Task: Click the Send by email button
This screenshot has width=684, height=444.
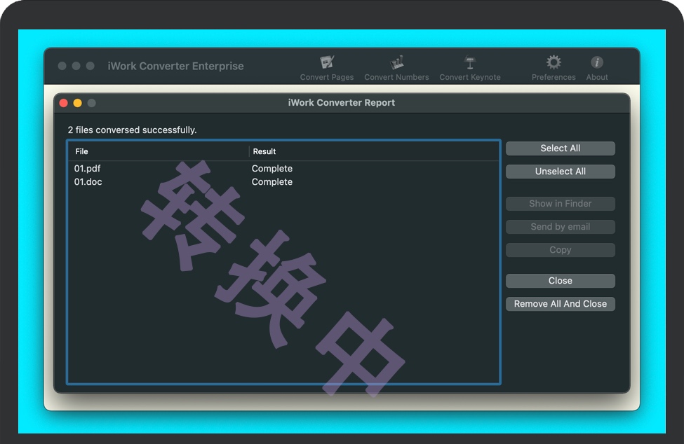Action: [560, 227]
